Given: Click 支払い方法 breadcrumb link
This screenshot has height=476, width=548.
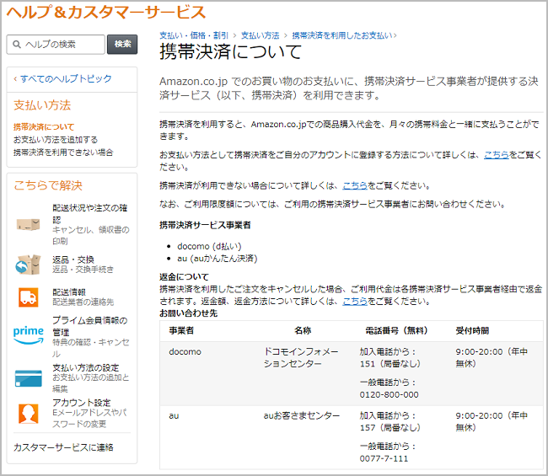Looking at the screenshot, I should [261, 35].
